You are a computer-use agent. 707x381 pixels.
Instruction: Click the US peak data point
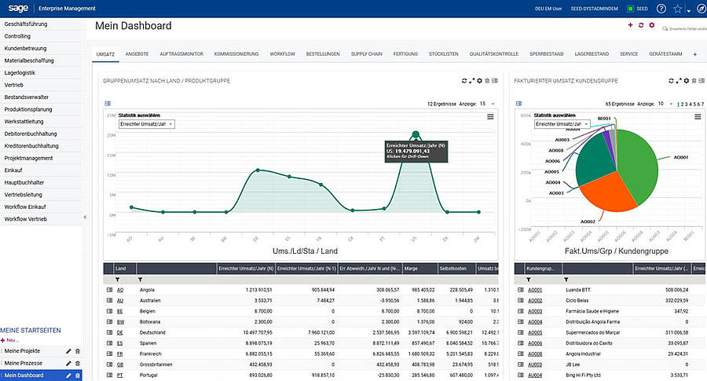416,134
